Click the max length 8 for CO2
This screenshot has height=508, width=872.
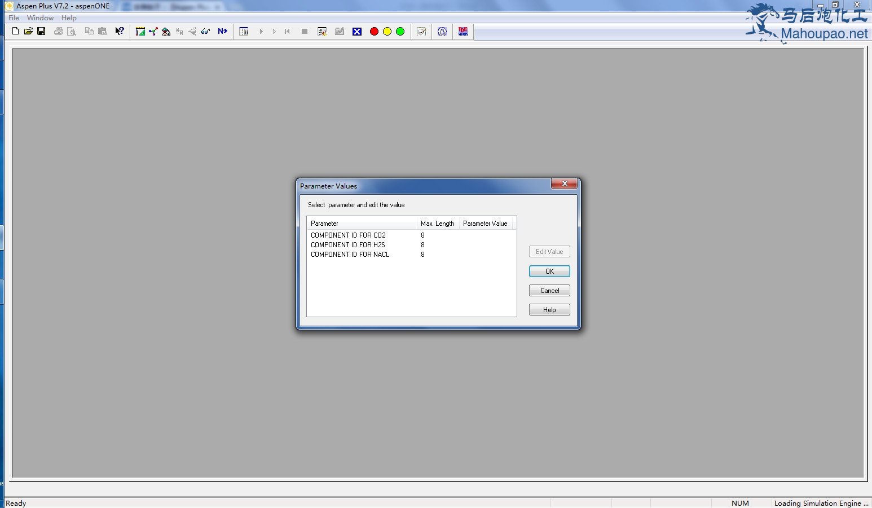[x=422, y=235]
